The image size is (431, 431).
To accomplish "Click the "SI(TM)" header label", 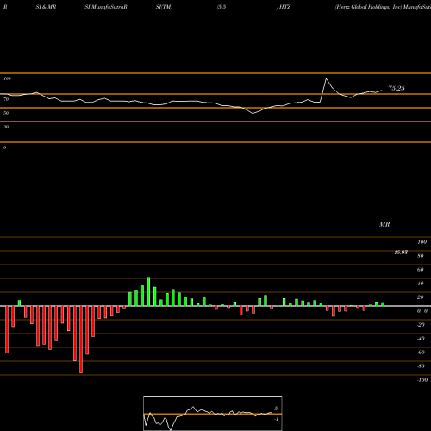I will pyautogui.click(x=164, y=7).
